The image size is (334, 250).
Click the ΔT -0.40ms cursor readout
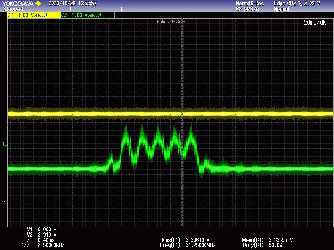pyautogui.click(x=41, y=240)
